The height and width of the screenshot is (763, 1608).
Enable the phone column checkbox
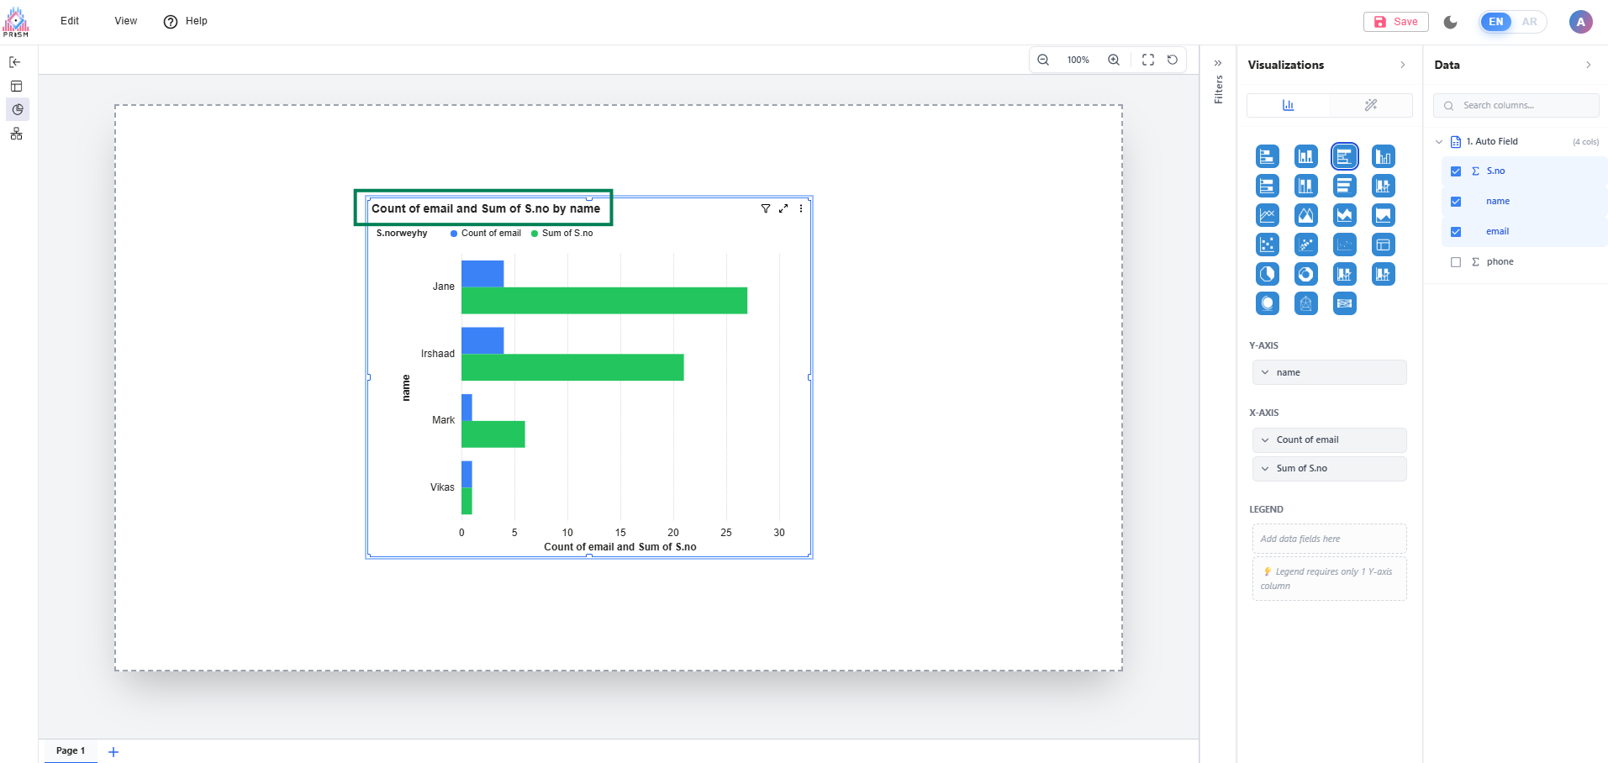pyautogui.click(x=1456, y=262)
